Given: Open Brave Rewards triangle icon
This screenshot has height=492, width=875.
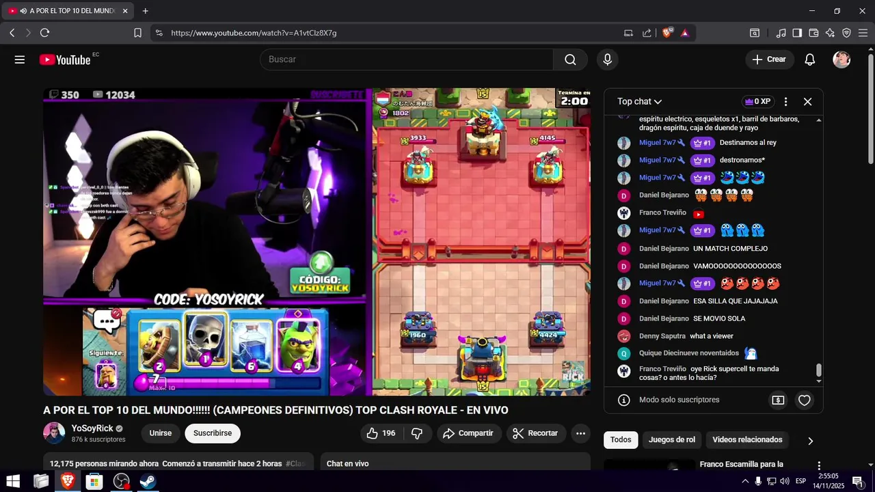Looking at the screenshot, I should tap(685, 33).
